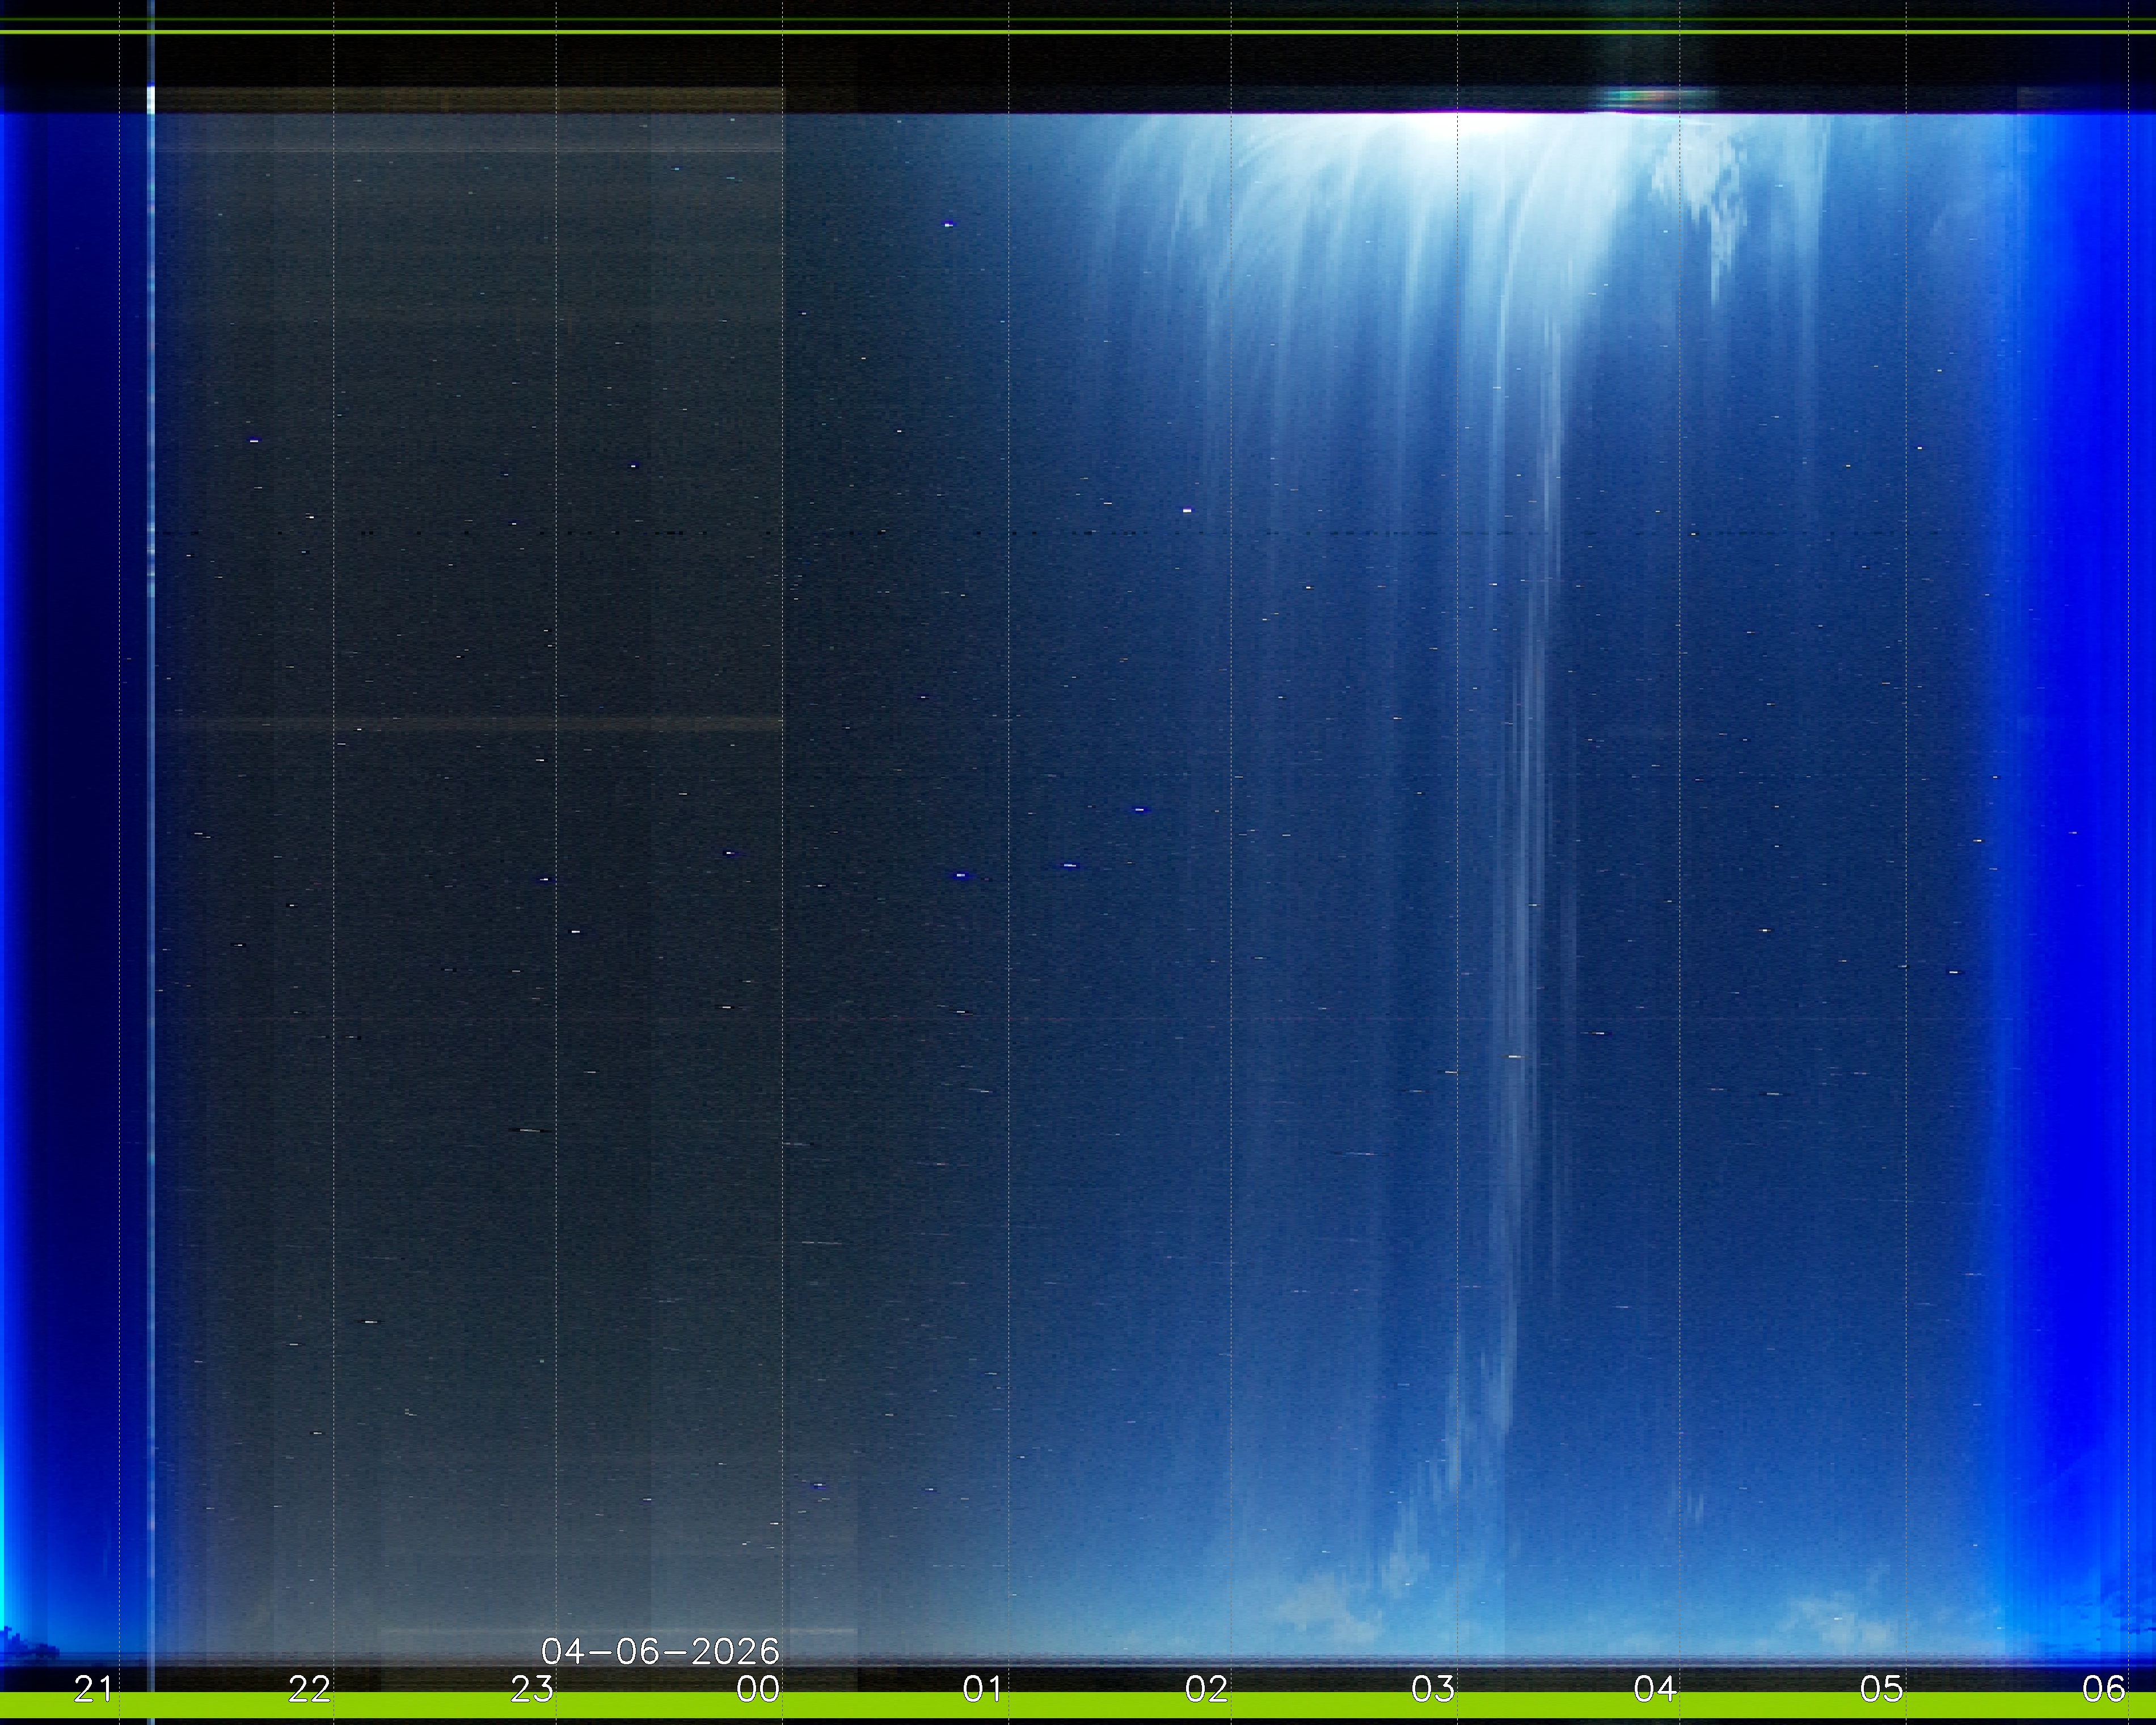Click the 02 hour marker
The width and height of the screenshot is (2156, 1725).
(x=1206, y=1689)
